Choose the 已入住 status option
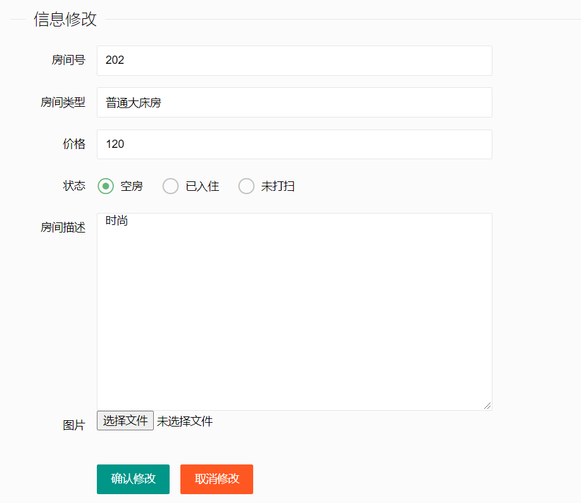Screen dimensions: 581x503 point(170,186)
